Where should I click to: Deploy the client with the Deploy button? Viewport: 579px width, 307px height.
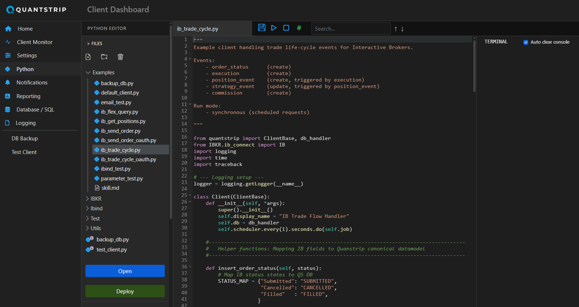click(125, 291)
